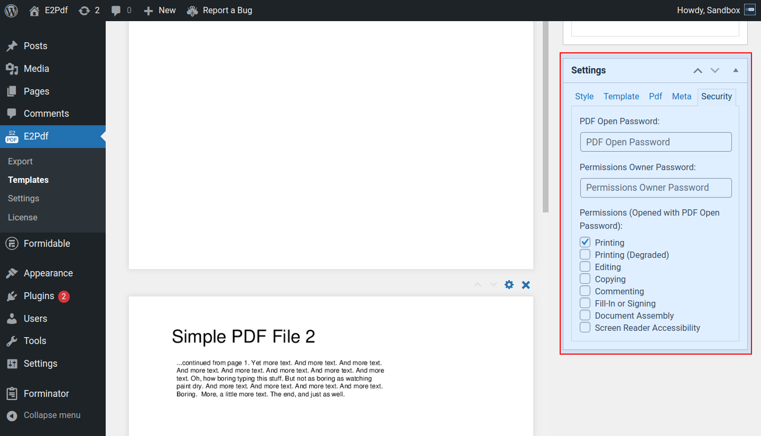Open page settings gear icon

(x=509, y=285)
